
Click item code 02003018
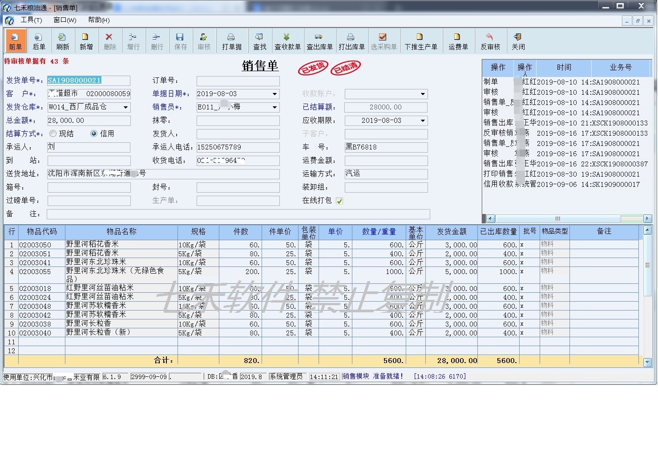[41, 289]
